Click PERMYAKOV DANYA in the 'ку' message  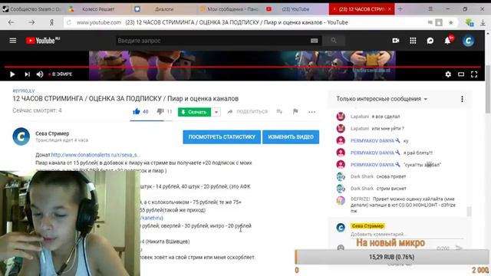[372, 141]
